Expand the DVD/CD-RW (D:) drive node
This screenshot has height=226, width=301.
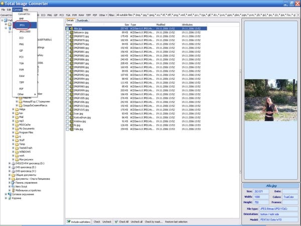coord(10,163)
